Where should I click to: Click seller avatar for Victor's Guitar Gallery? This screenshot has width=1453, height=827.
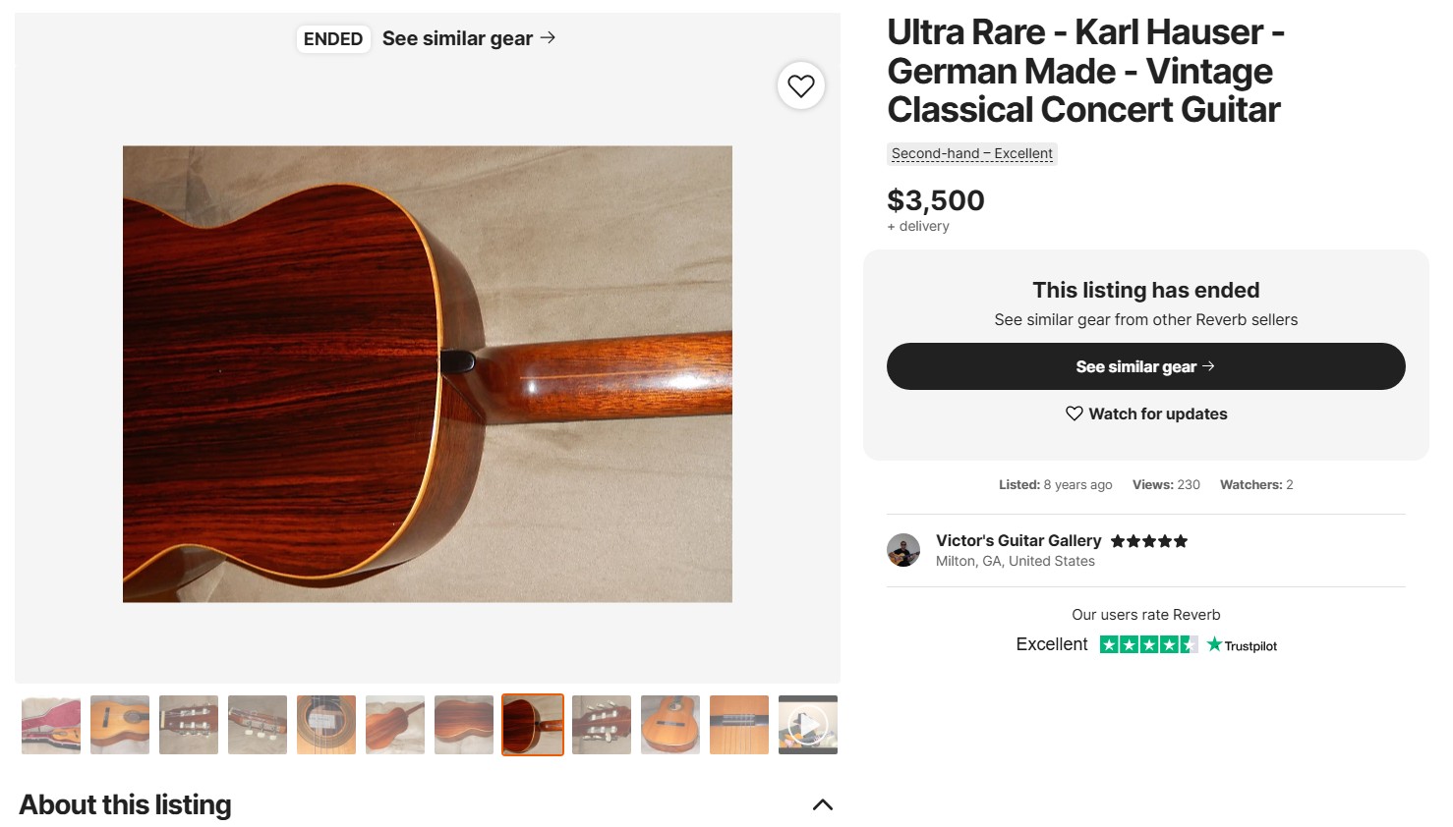click(903, 550)
